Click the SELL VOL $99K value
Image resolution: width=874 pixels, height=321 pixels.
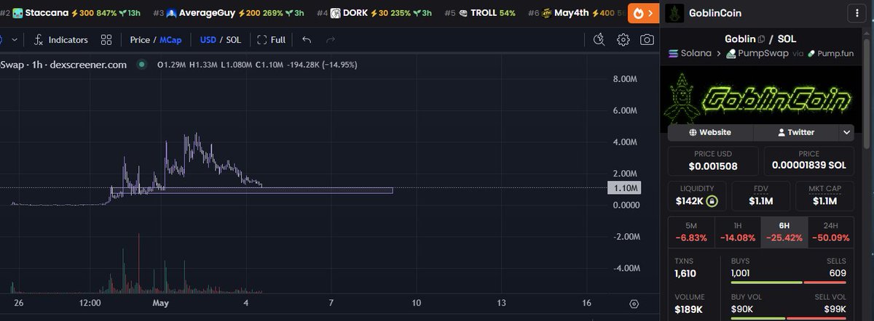pos(835,309)
